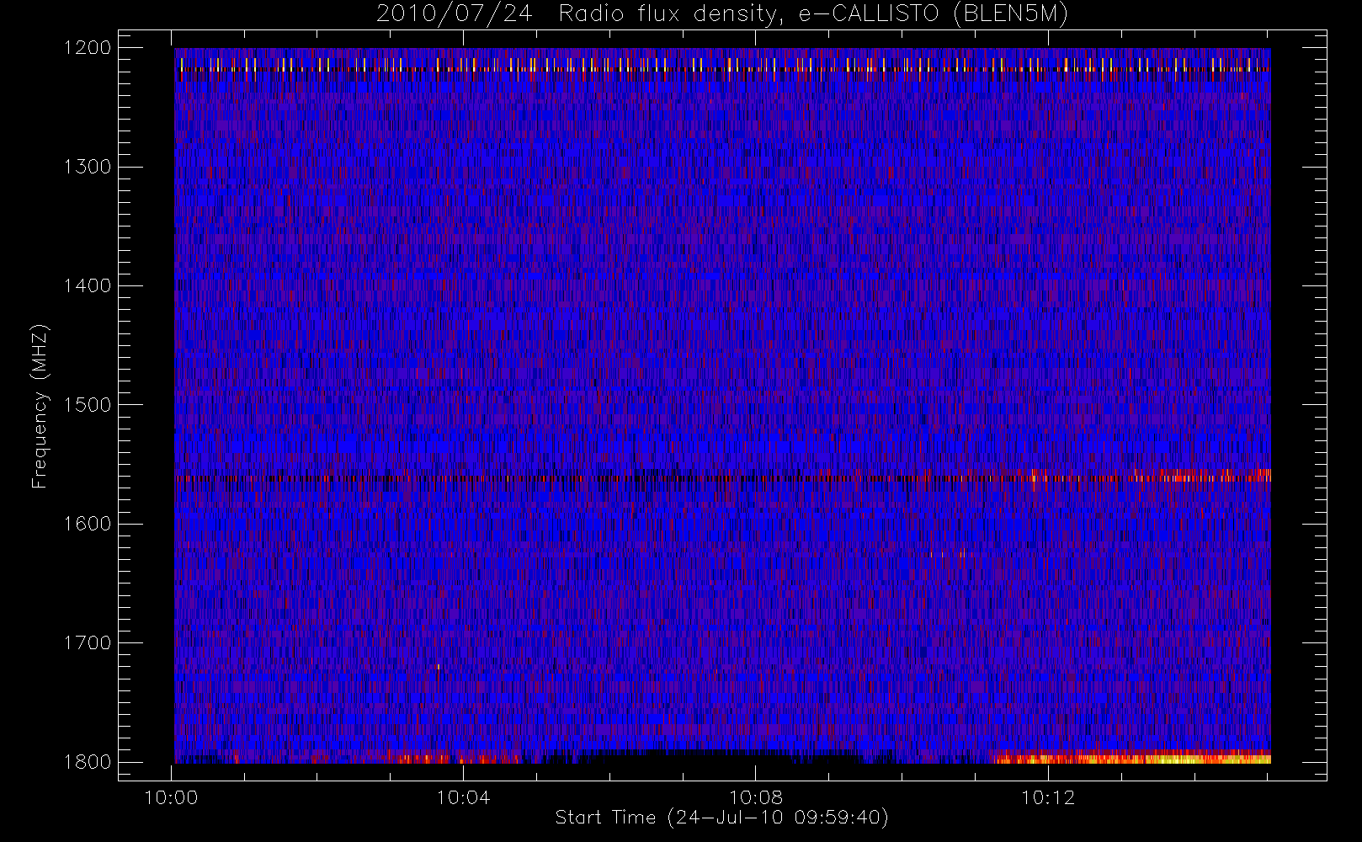Click the 1700 frequency tick label

pos(88,642)
